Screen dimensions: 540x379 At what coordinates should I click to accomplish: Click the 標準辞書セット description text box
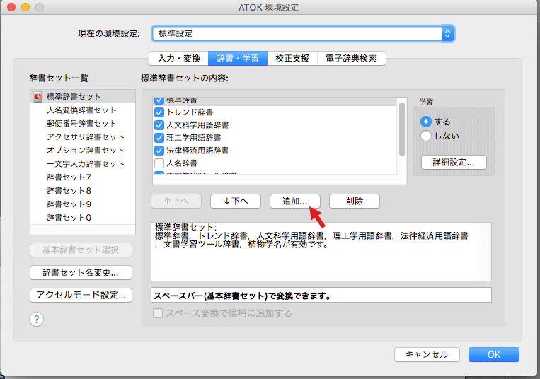pyautogui.click(x=321, y=252)
